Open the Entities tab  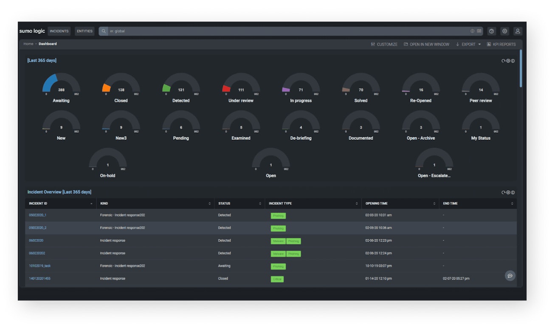(x=84, y=31)
